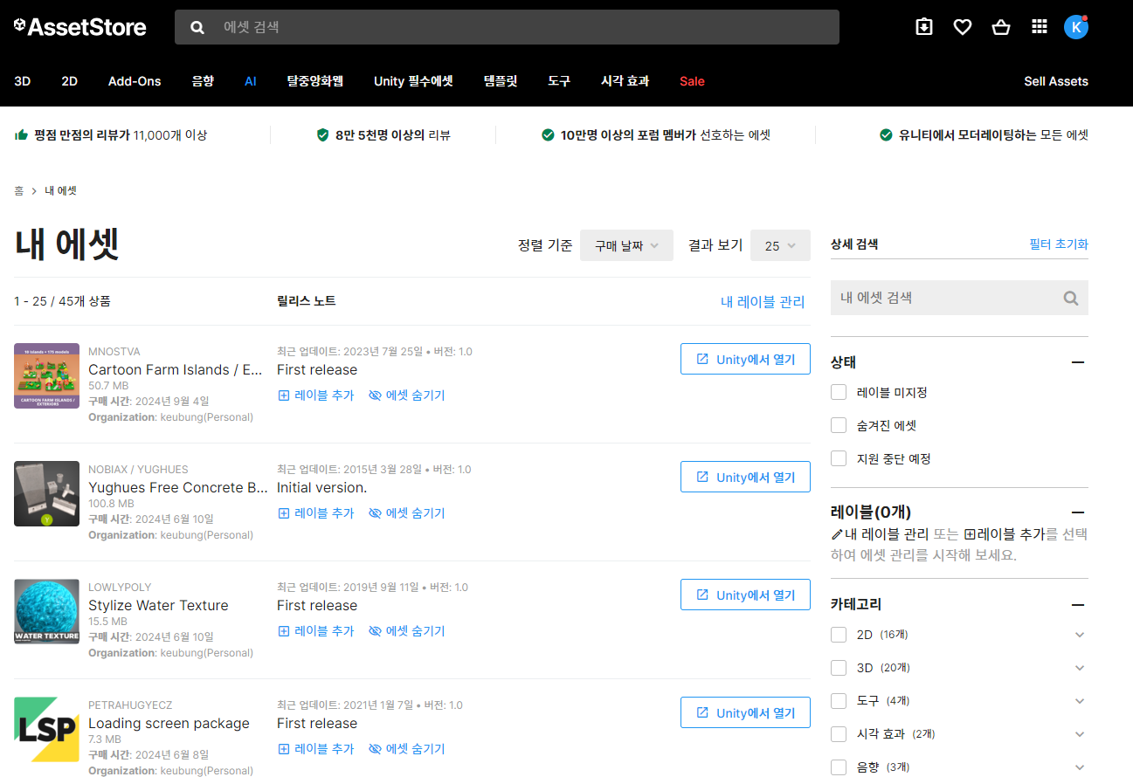Click 에셋 숨기기 for Cartoon Farm Islands

407,395
